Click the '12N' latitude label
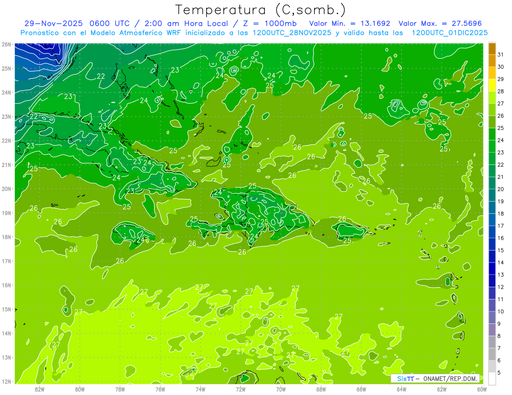 coord(6,381)
